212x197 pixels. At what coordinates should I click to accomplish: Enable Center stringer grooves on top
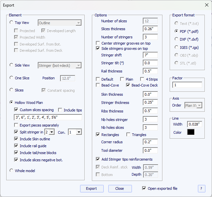pos(98,43)
